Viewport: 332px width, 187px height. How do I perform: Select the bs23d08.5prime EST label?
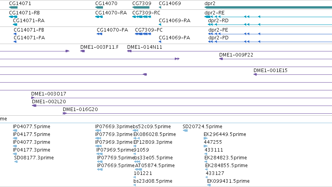tap(153, 181)
